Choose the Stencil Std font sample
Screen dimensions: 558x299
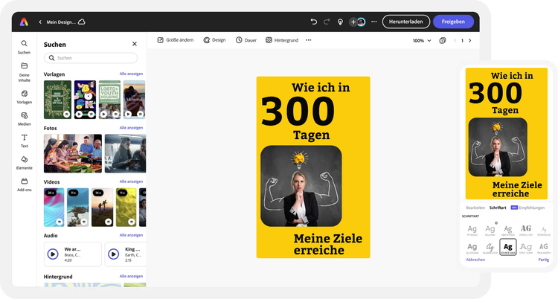coord(525,231)
